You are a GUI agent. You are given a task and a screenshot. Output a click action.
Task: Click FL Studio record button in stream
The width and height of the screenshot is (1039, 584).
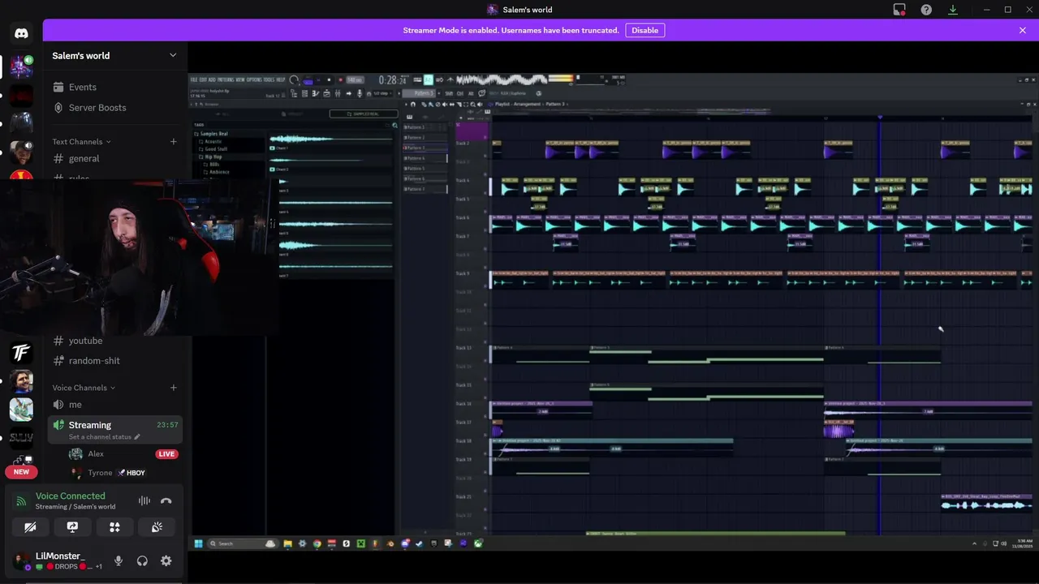click(x=340, y=79)
